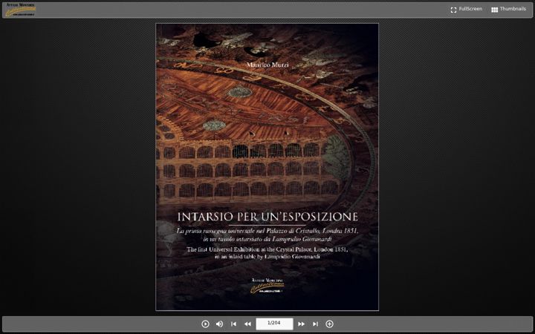Enter FullScreen mode
Image resolution: width=535 pixels, height=334 pixels.
tap(466, 9)
